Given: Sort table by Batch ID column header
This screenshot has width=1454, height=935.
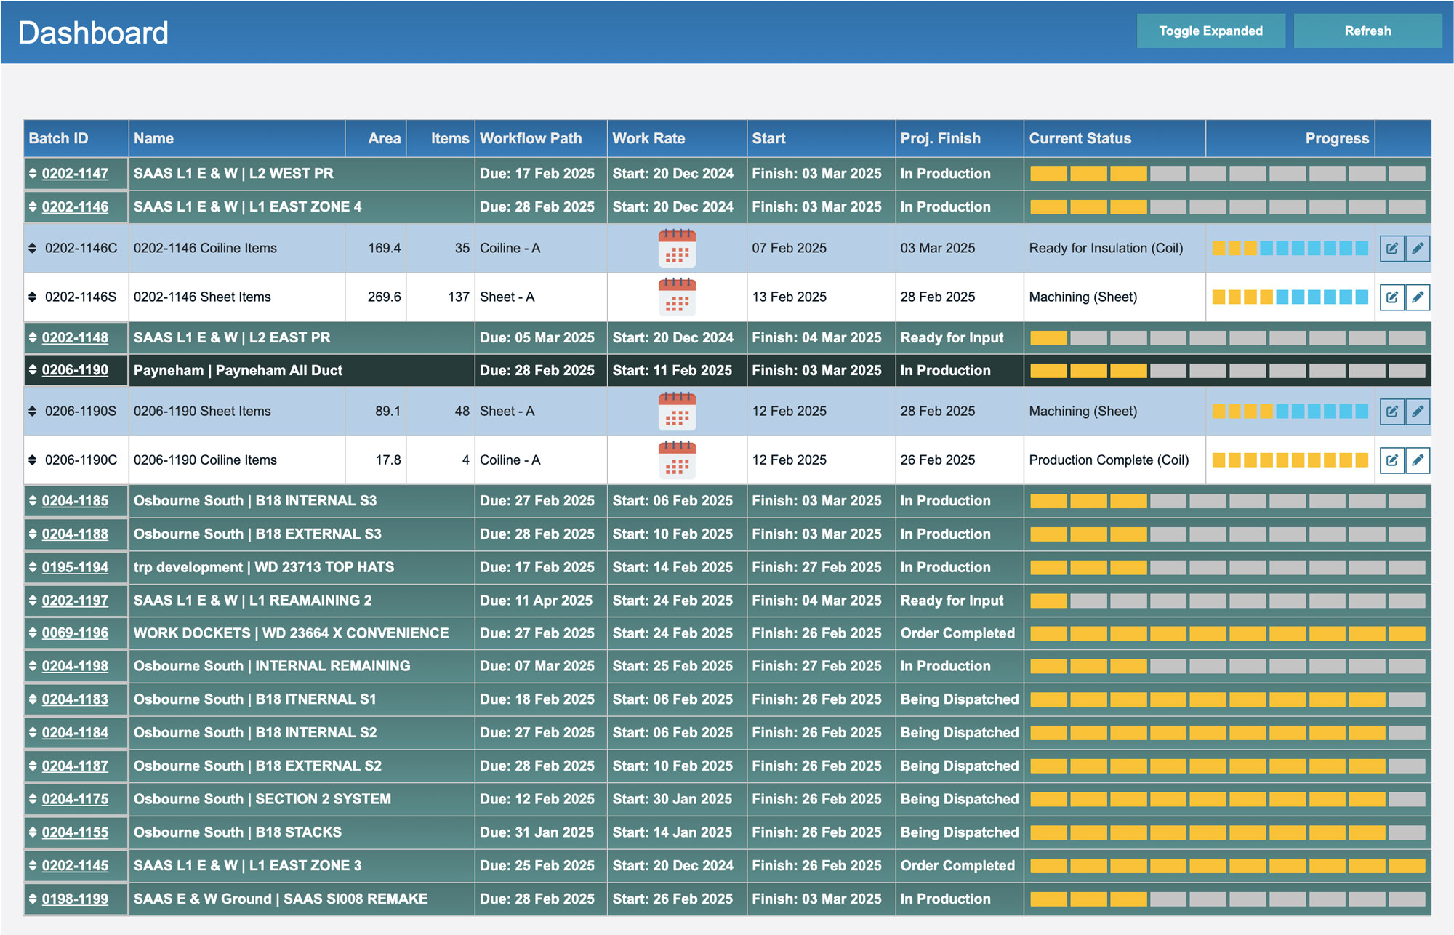Looking at the screenshot, I should [58, 138].
